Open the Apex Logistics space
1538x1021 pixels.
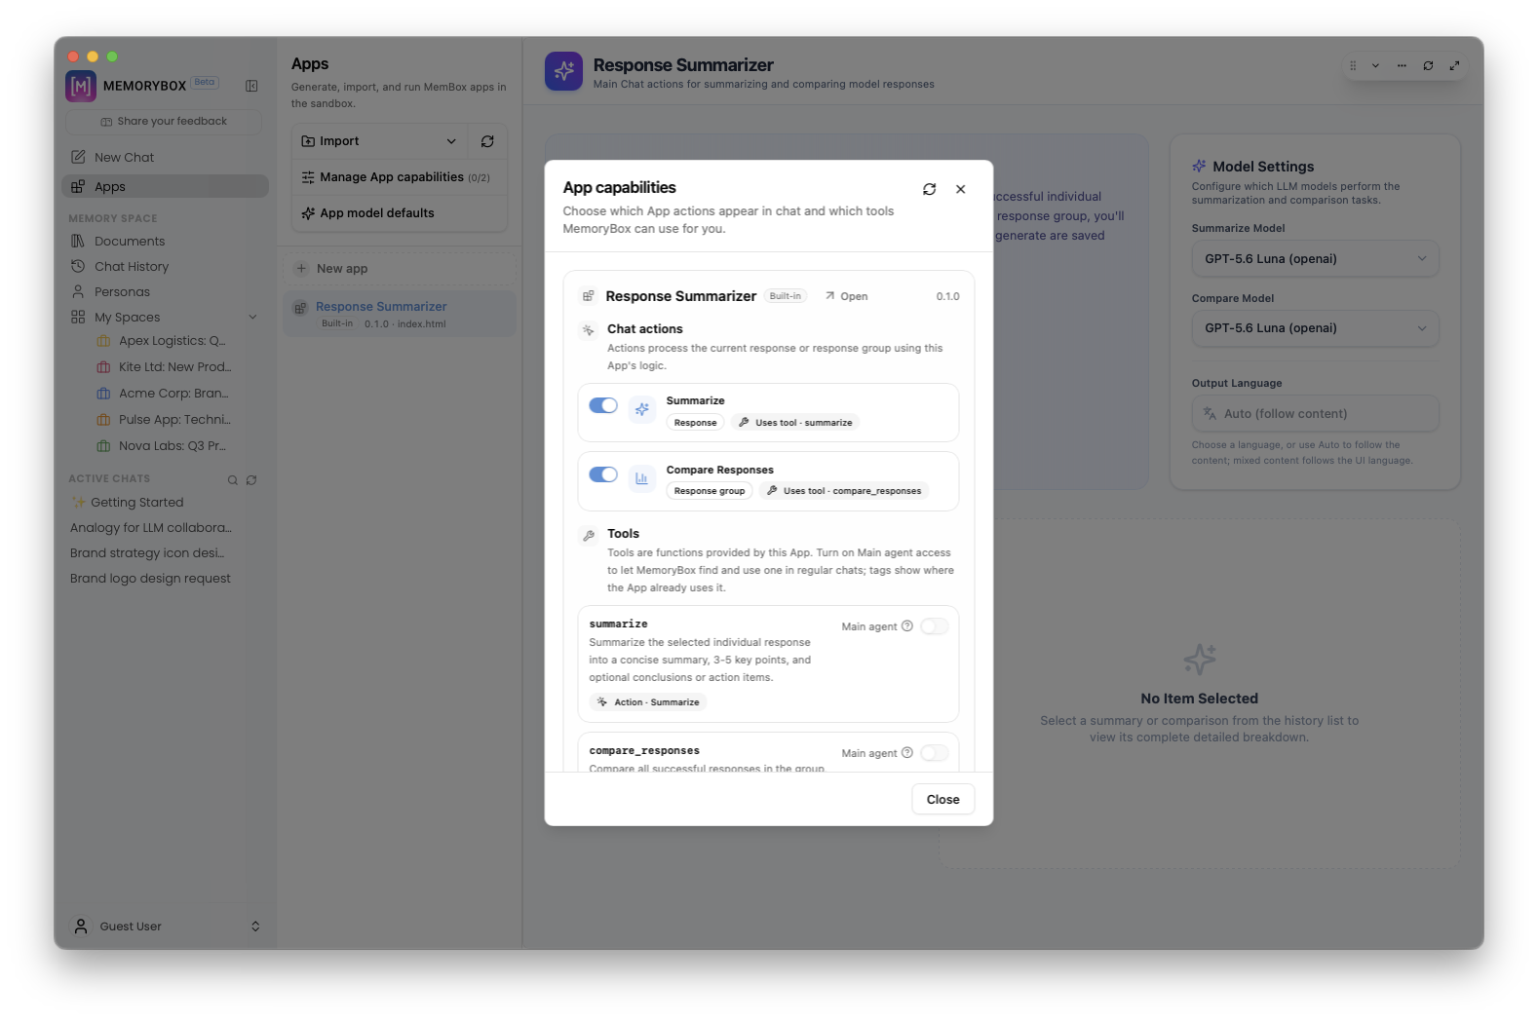(x=172, y=341)
